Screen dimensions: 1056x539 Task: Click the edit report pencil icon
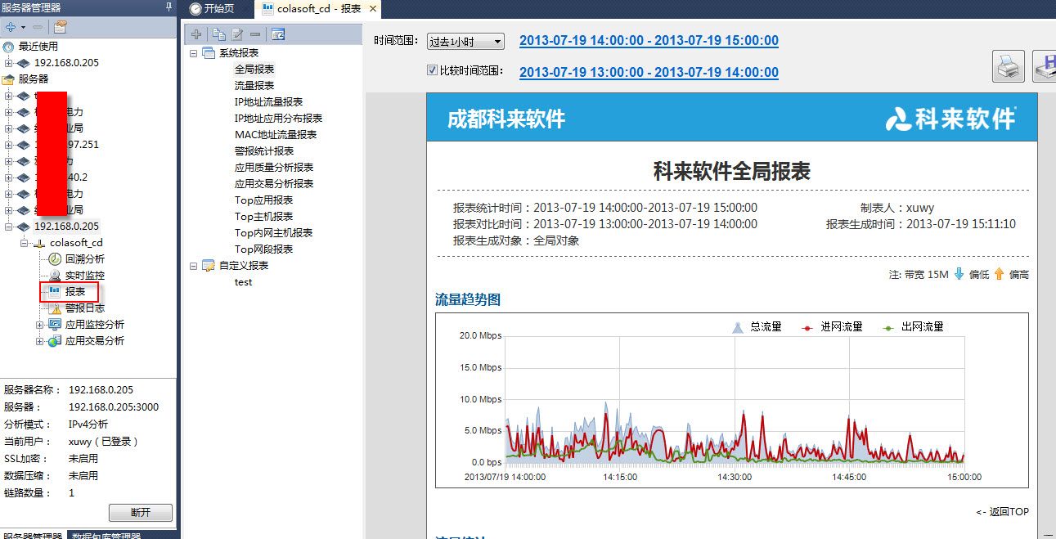237,34
